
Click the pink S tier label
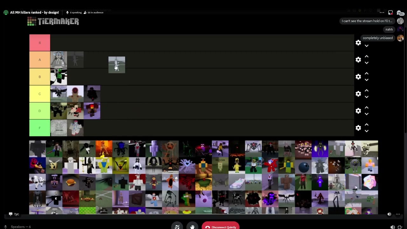[40, 43]
